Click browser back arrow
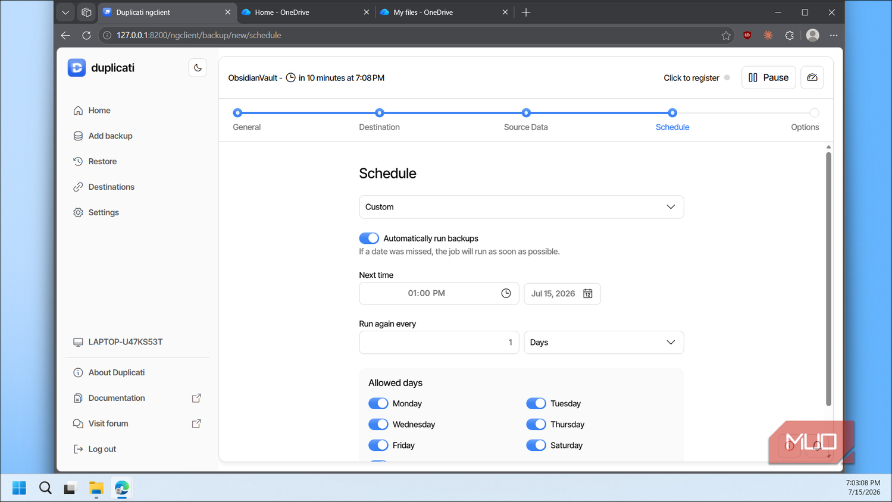 pyautogui.click(x=65, y=36)
